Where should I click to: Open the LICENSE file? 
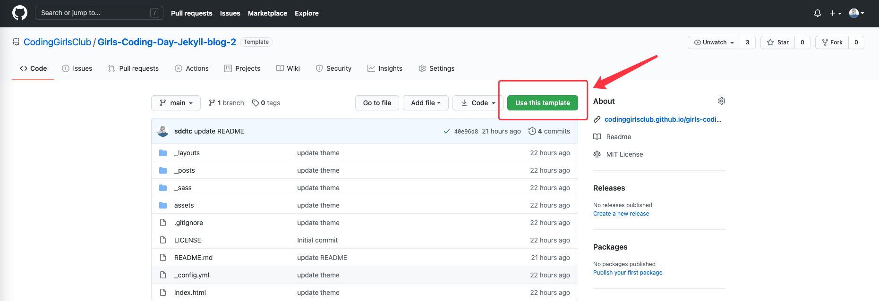188,240
